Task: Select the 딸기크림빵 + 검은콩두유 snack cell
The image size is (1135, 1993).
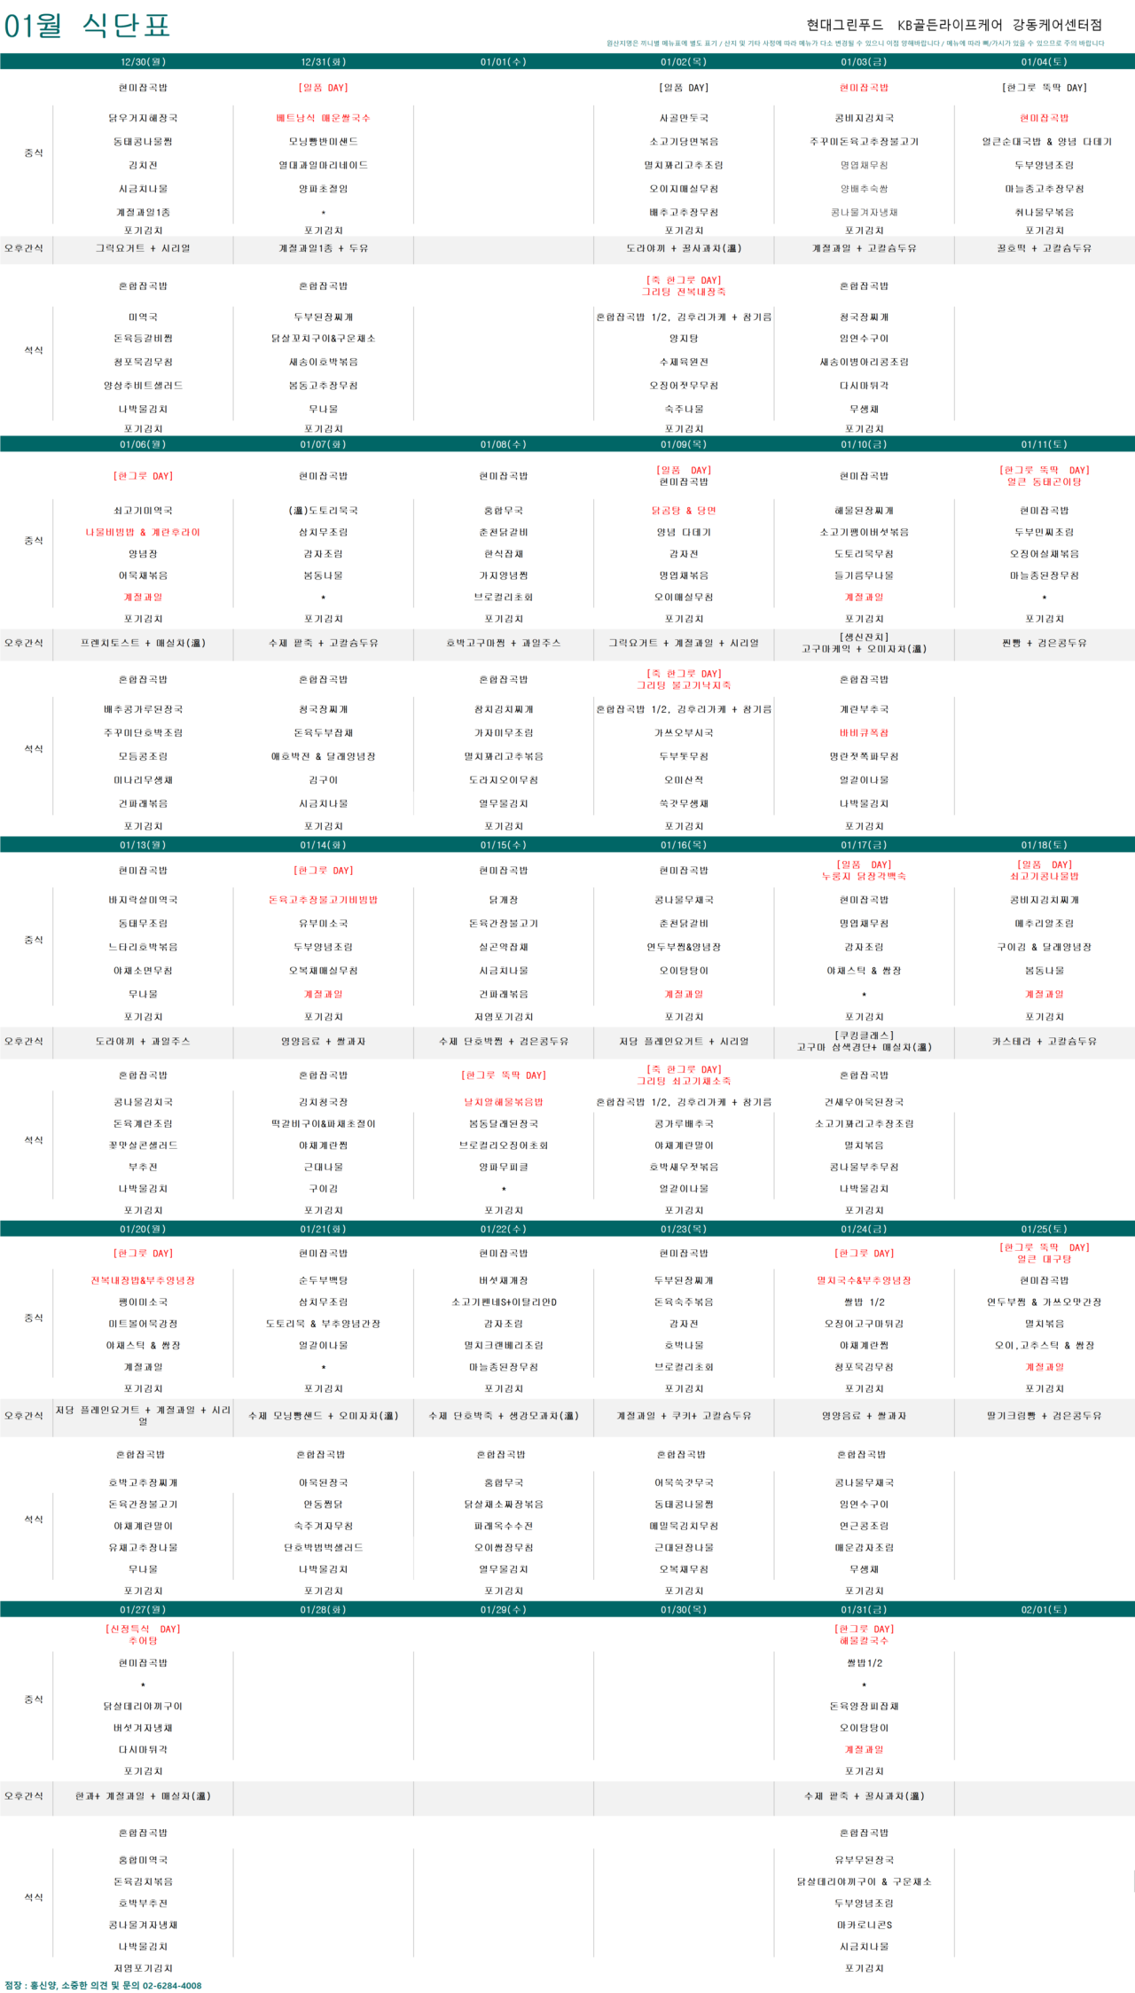Action: [x=1044, y=1416]
